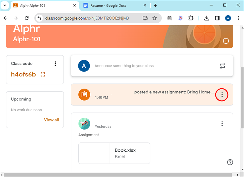View site information icon in address bar

coord(39,18)
